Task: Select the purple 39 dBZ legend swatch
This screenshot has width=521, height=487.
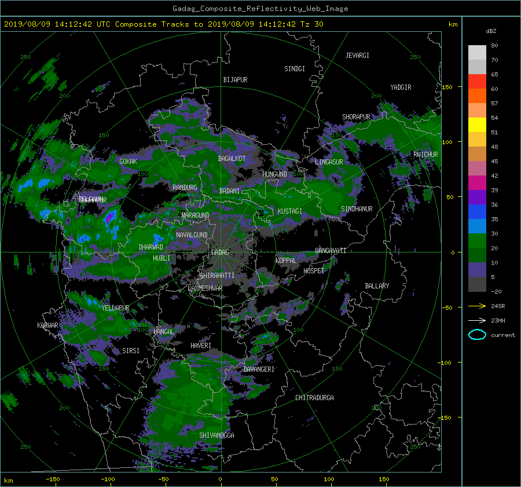Action: tap(477, 197)
